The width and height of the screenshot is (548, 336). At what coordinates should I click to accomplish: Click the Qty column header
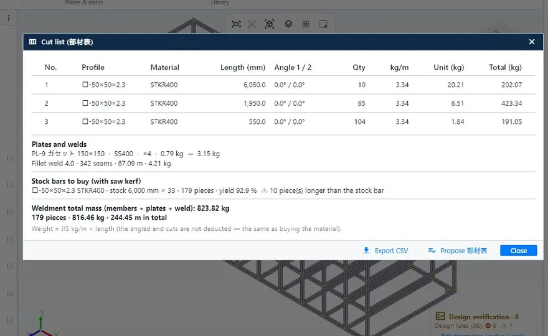coord(359,67)
